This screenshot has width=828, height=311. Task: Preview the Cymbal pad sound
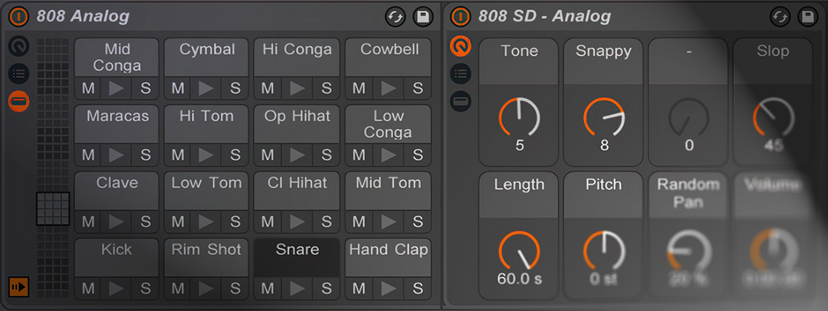click(206, 88)
